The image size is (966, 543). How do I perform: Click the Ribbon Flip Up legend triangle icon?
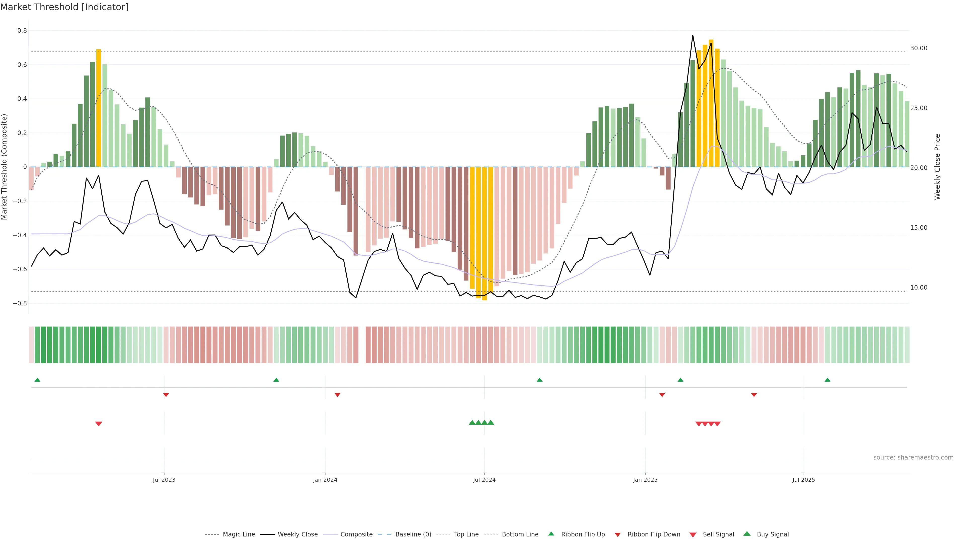551,534
